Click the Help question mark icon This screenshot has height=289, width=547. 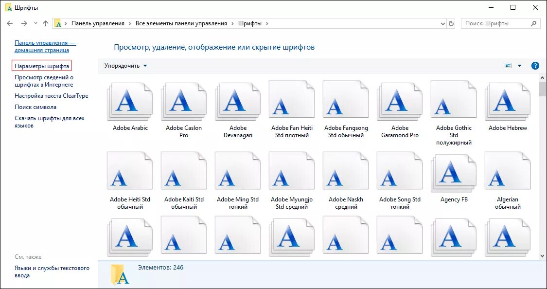tap(535, 66)
